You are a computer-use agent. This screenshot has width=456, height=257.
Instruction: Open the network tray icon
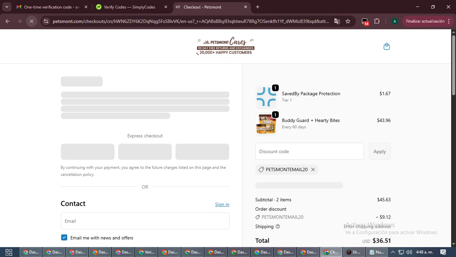pyautogui.click(x=401, y=252)
